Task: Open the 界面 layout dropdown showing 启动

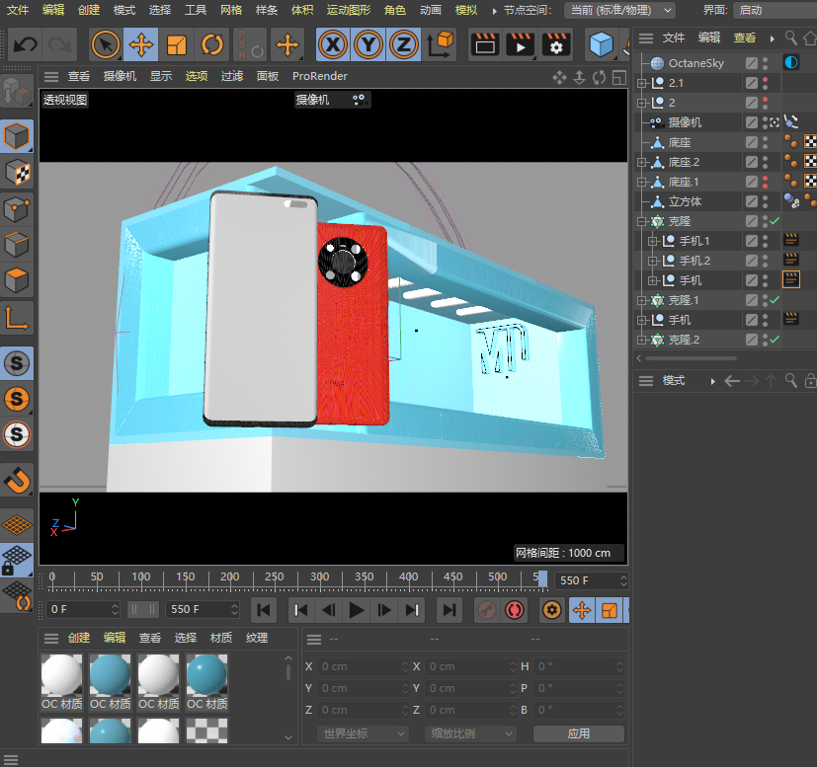Action: (773, 10)
